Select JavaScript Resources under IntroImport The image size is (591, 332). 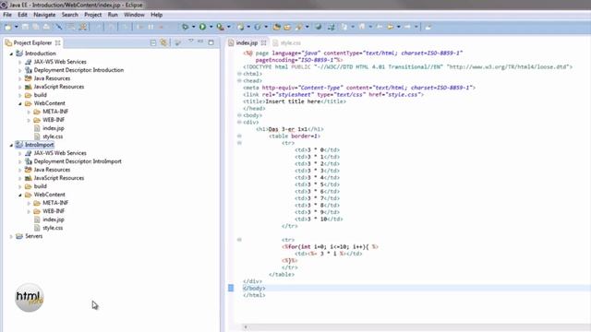(x=58, y=178)
